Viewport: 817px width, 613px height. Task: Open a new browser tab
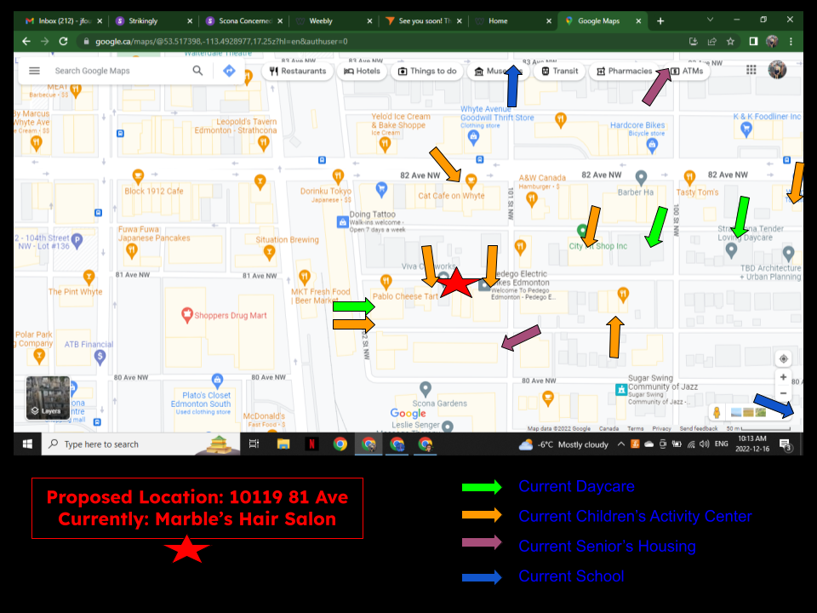point(660,20)
